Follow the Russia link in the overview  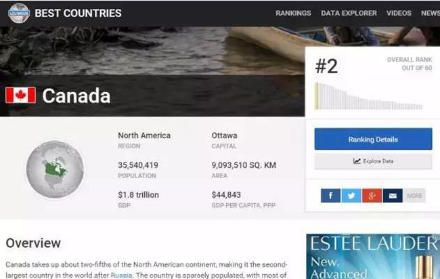click(x=123, y=275)
